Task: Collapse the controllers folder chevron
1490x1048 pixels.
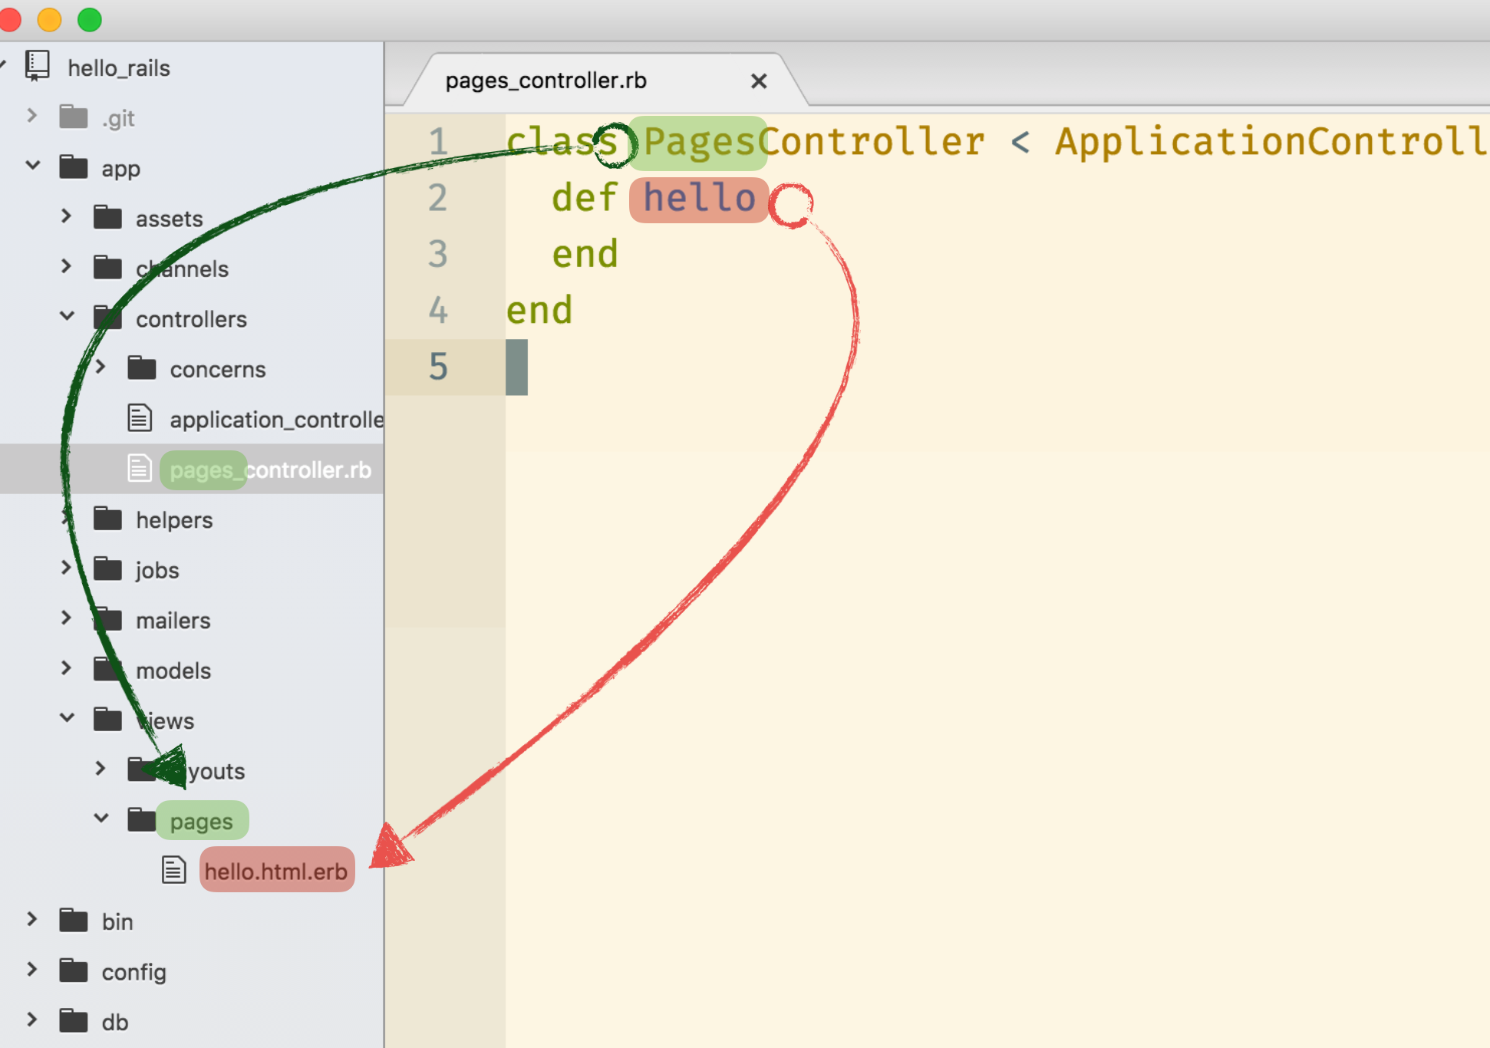Action: (x=67, y=315)
